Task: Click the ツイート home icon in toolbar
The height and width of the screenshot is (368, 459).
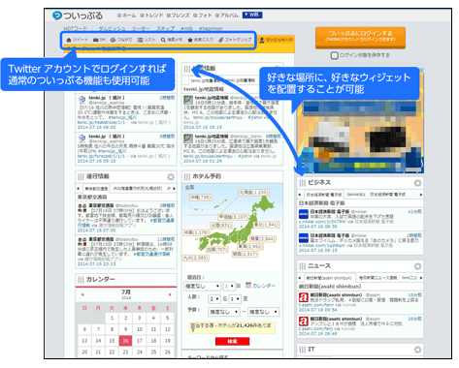Action: (x=69, y=40)
